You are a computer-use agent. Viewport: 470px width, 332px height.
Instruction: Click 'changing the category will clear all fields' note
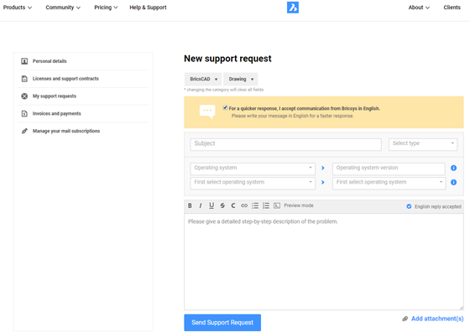(x=224, y=90)
